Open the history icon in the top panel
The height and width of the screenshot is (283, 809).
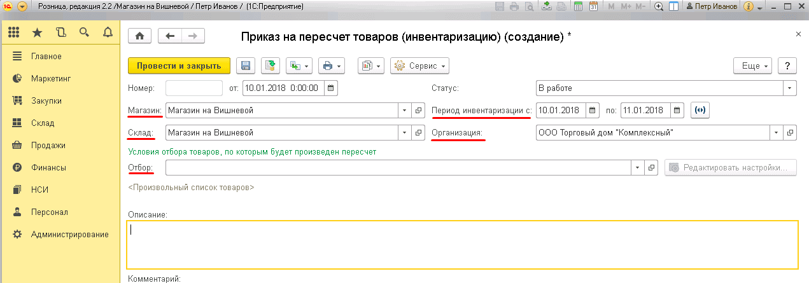pyautogui.click(x=60, y=32)
